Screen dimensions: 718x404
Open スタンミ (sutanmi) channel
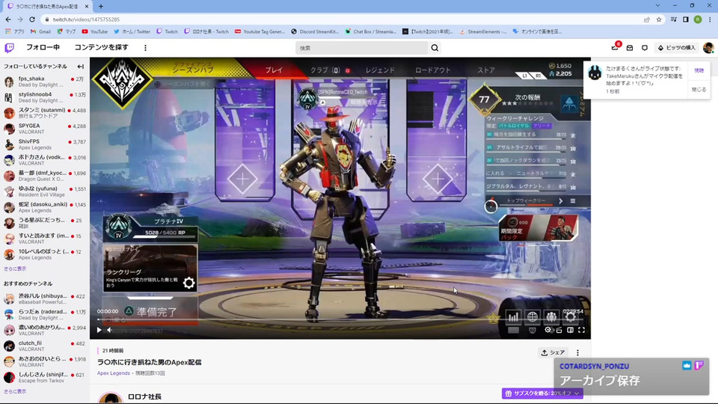pos(44,113)
